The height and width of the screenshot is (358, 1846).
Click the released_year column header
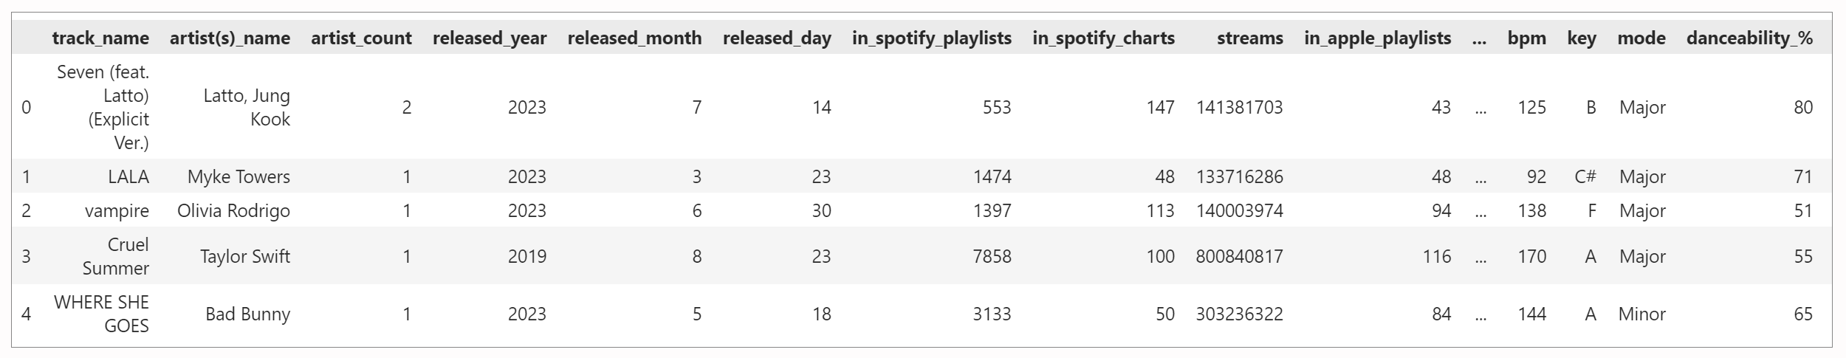tap(490, 38)
